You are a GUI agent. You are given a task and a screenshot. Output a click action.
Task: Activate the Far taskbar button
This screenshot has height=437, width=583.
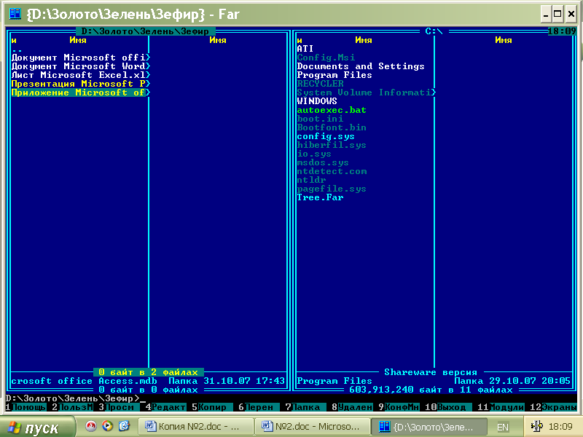[429, 427]
